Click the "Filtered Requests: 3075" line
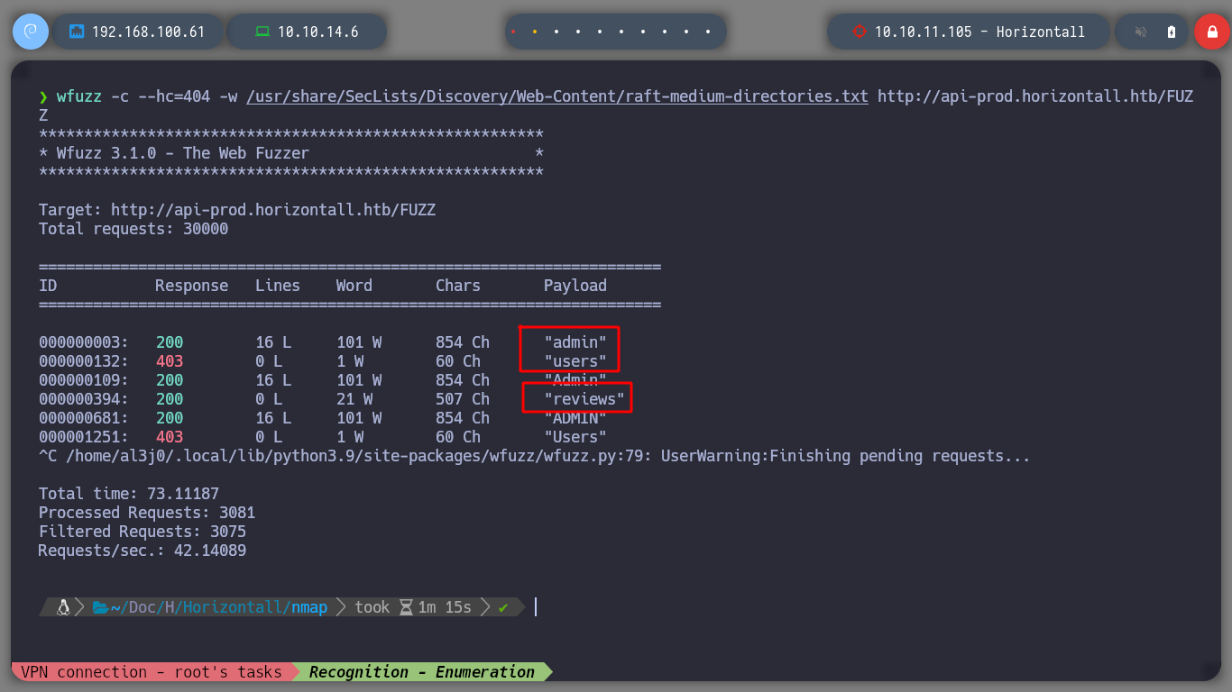The height and width of the screenshot is (692, 1232). (x=143, y=532)
